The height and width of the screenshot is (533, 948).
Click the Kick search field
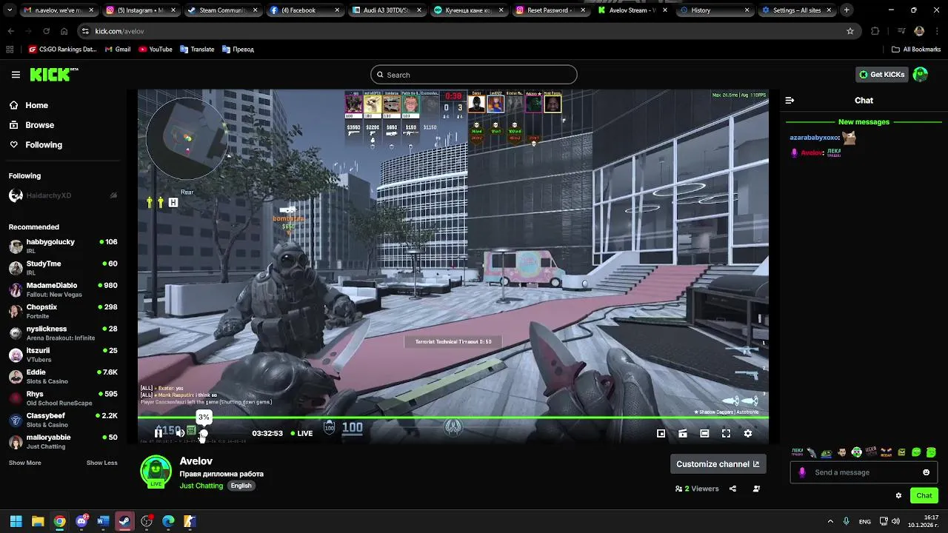pyautogui.click(x=473, y=75)
